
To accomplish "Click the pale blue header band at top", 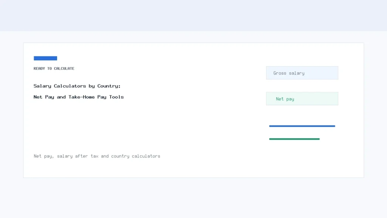I will point(193,16).
